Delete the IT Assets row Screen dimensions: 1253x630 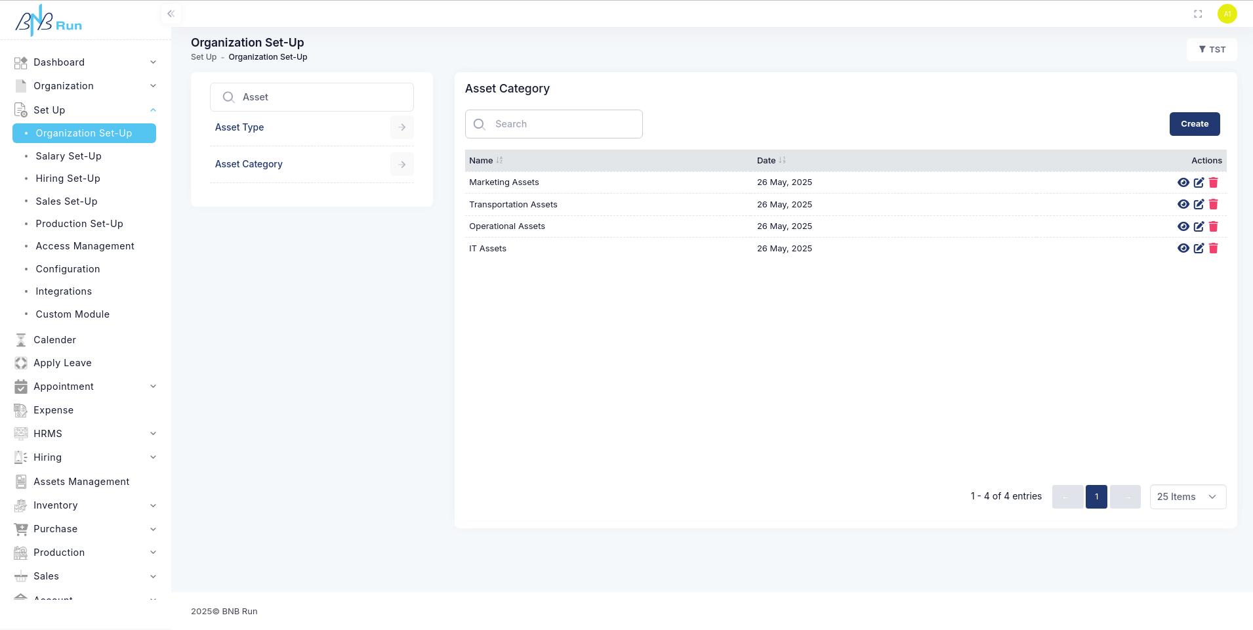[1213, 249]
